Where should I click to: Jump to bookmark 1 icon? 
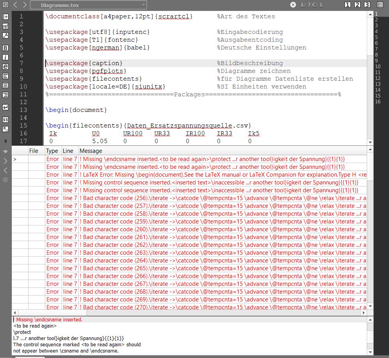(348, 5)
